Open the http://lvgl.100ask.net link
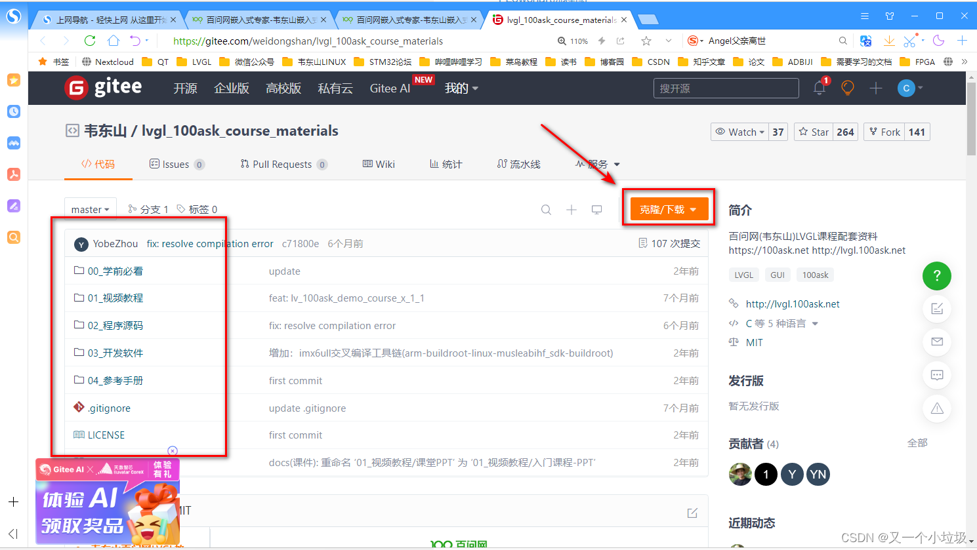 pyautogui.click(x=793, y=304)
